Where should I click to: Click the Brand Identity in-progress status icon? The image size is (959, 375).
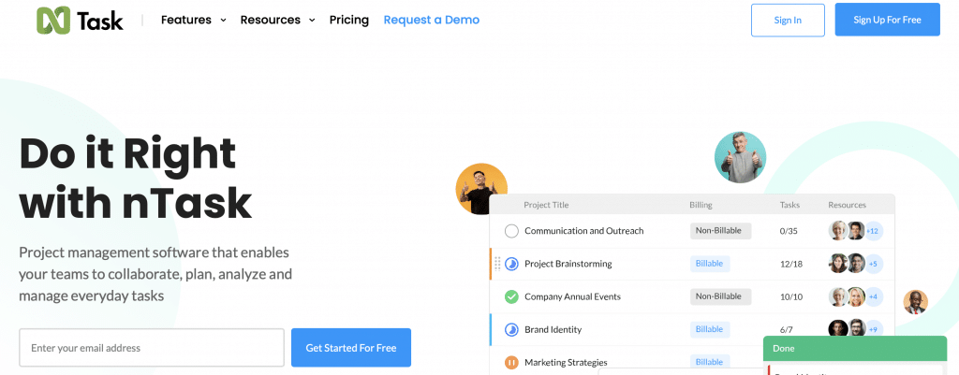click(x=511, y=330)
